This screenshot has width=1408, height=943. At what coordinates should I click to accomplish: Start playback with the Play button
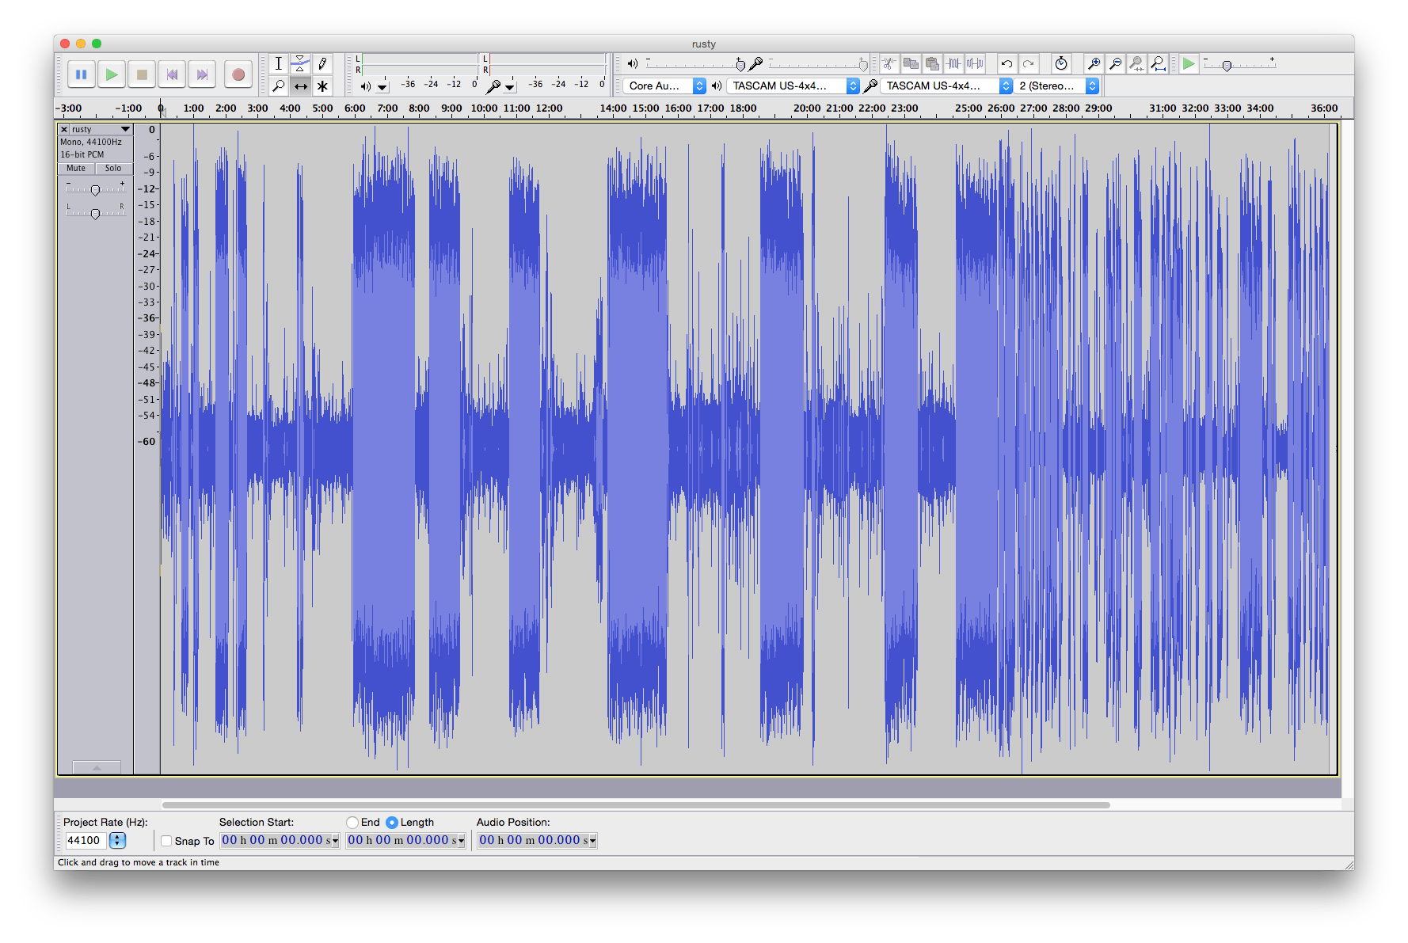(x=112, y=74)
